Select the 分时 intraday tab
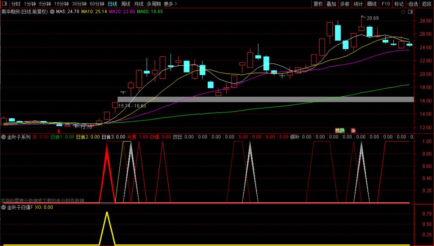434x246 pixels. tap(16, 4)
